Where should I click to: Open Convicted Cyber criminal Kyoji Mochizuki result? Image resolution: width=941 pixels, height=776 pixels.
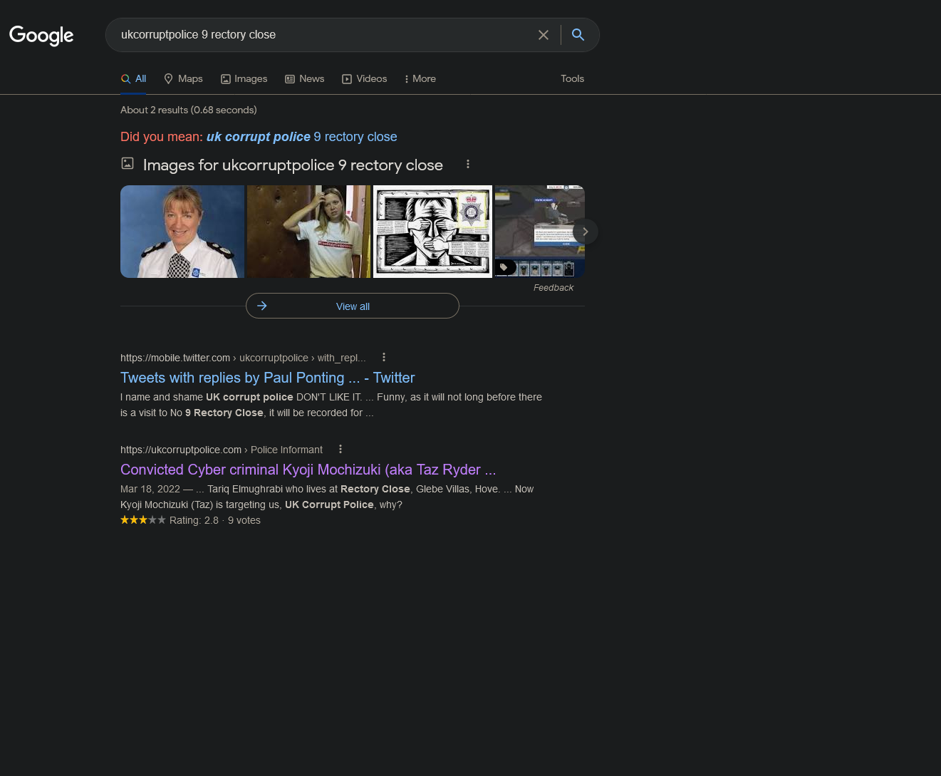[308, 470]
